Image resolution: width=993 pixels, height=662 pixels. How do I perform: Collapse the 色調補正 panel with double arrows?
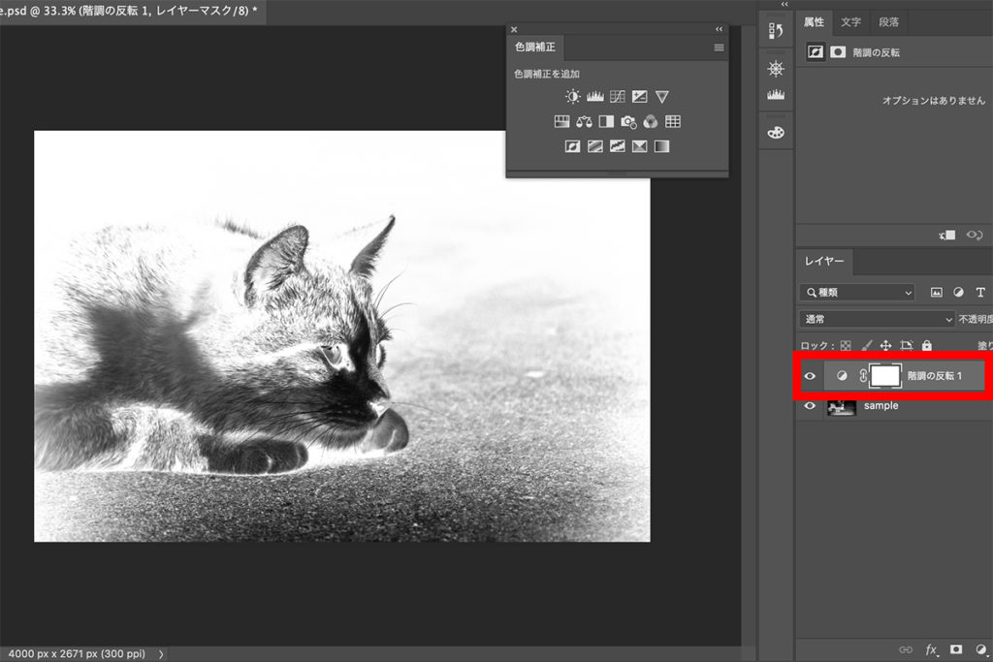coord(719,29)
